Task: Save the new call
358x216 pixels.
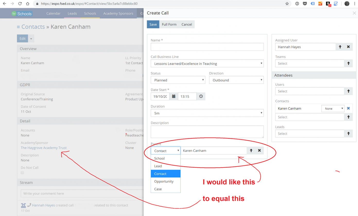Action: [153, 24]
